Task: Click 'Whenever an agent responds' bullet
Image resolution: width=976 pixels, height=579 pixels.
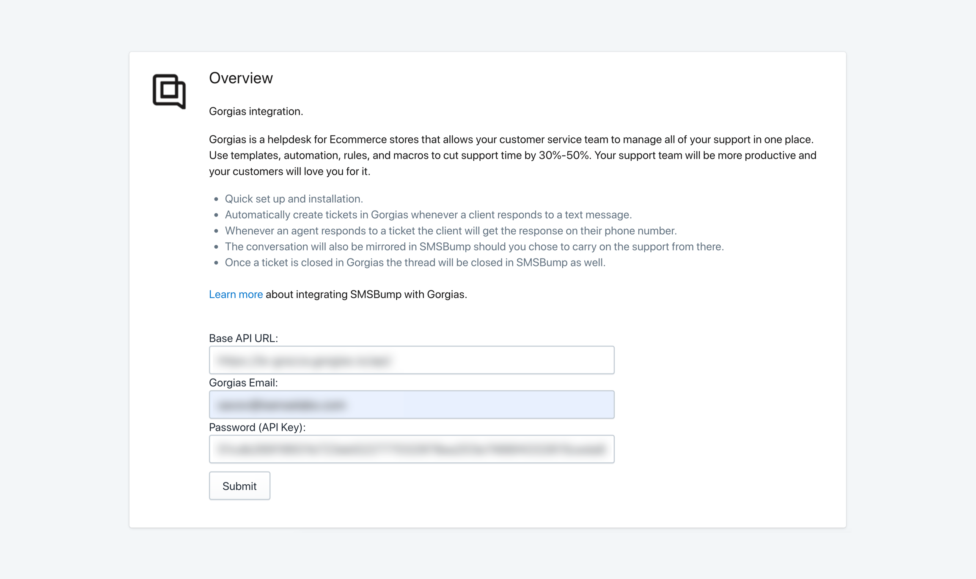Action: (x=451, y=231)
